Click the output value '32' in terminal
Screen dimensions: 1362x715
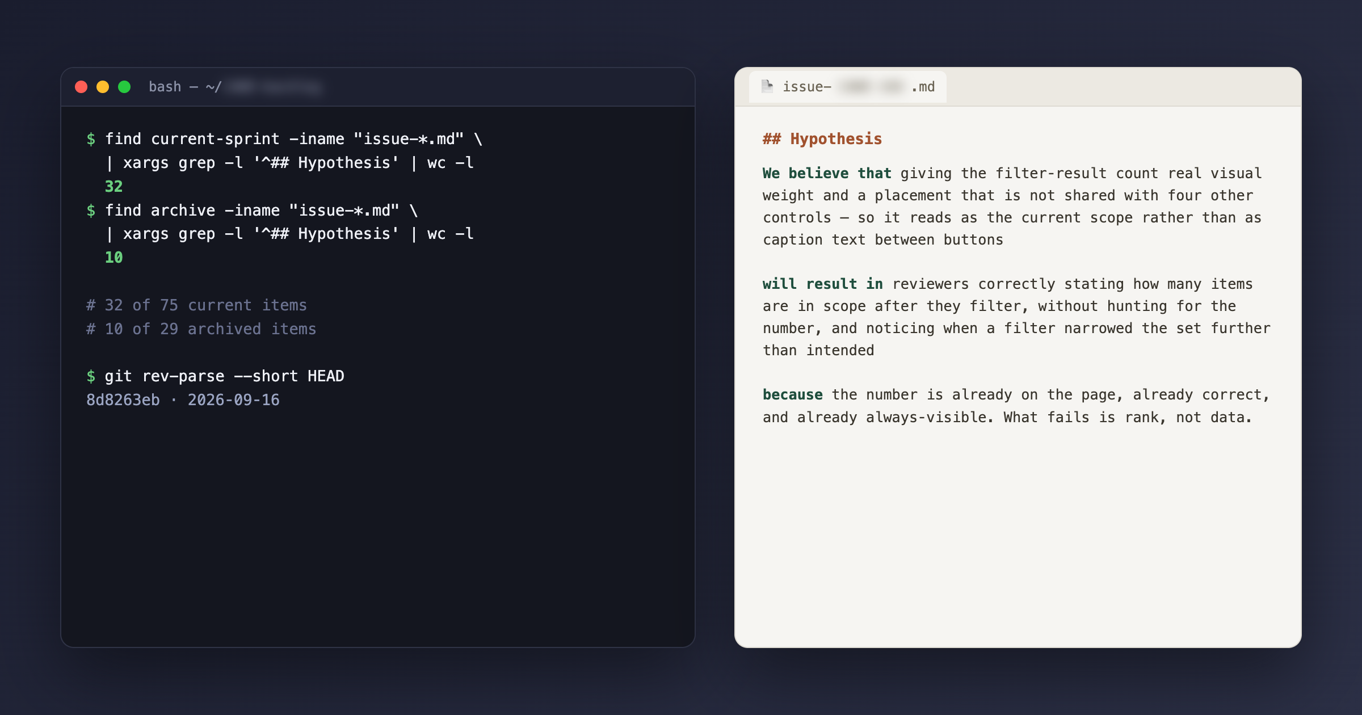tap(114, 187)
